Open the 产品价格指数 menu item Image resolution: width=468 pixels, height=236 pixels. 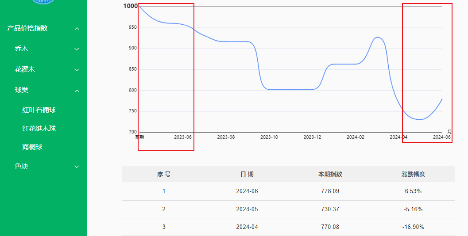pos(27,28)
